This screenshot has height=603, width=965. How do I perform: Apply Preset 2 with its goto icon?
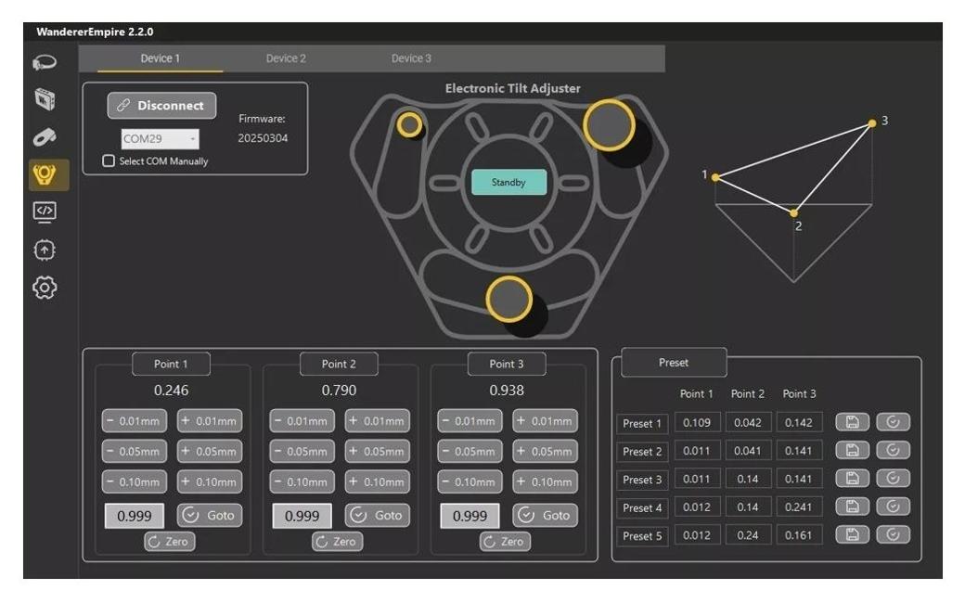(x=893, y=451)
